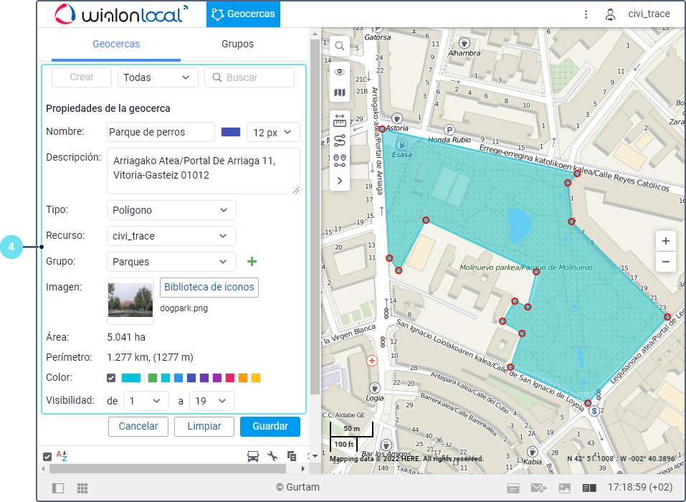
Task: Open the Grupo dropdown showing Parques
Action: point(171,262)
